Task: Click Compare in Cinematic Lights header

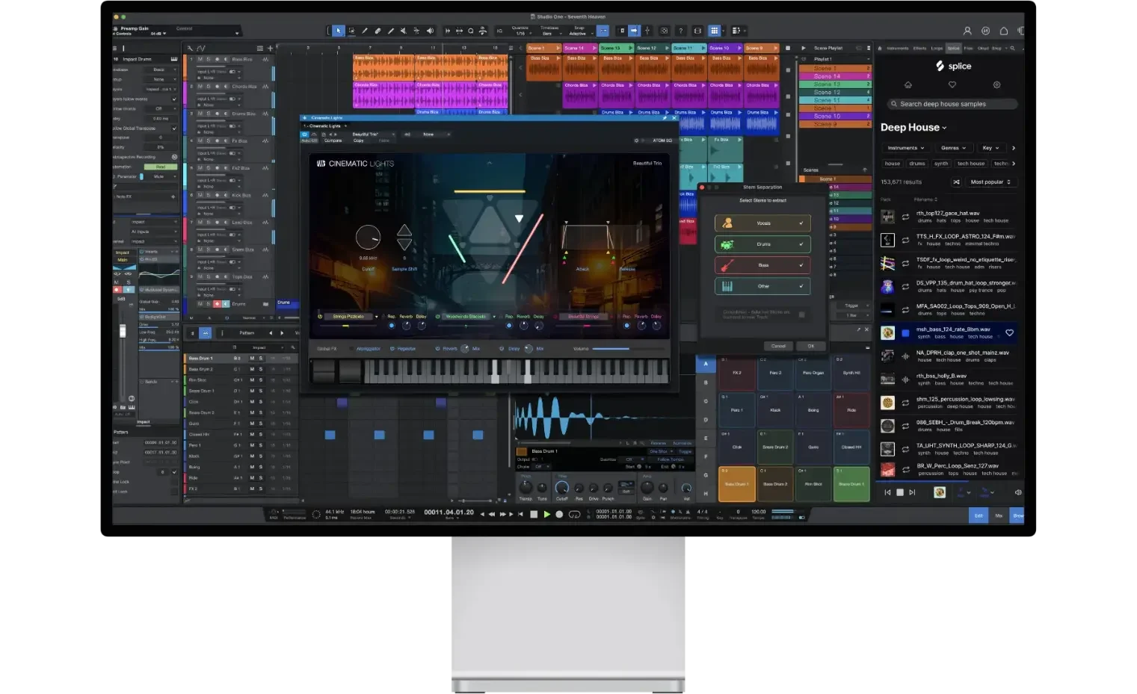Action: click(333, 140)
